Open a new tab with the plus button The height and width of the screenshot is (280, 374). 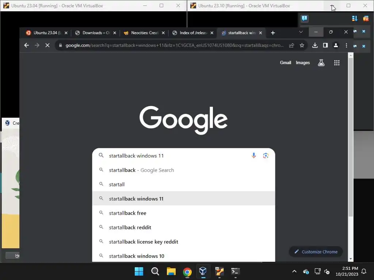[273, 33]
